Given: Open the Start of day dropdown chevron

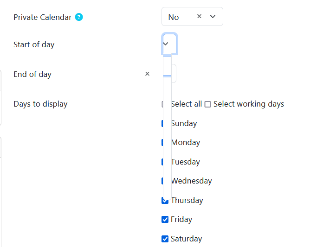Looking at the screenshot, I should (x=166, y=44).
